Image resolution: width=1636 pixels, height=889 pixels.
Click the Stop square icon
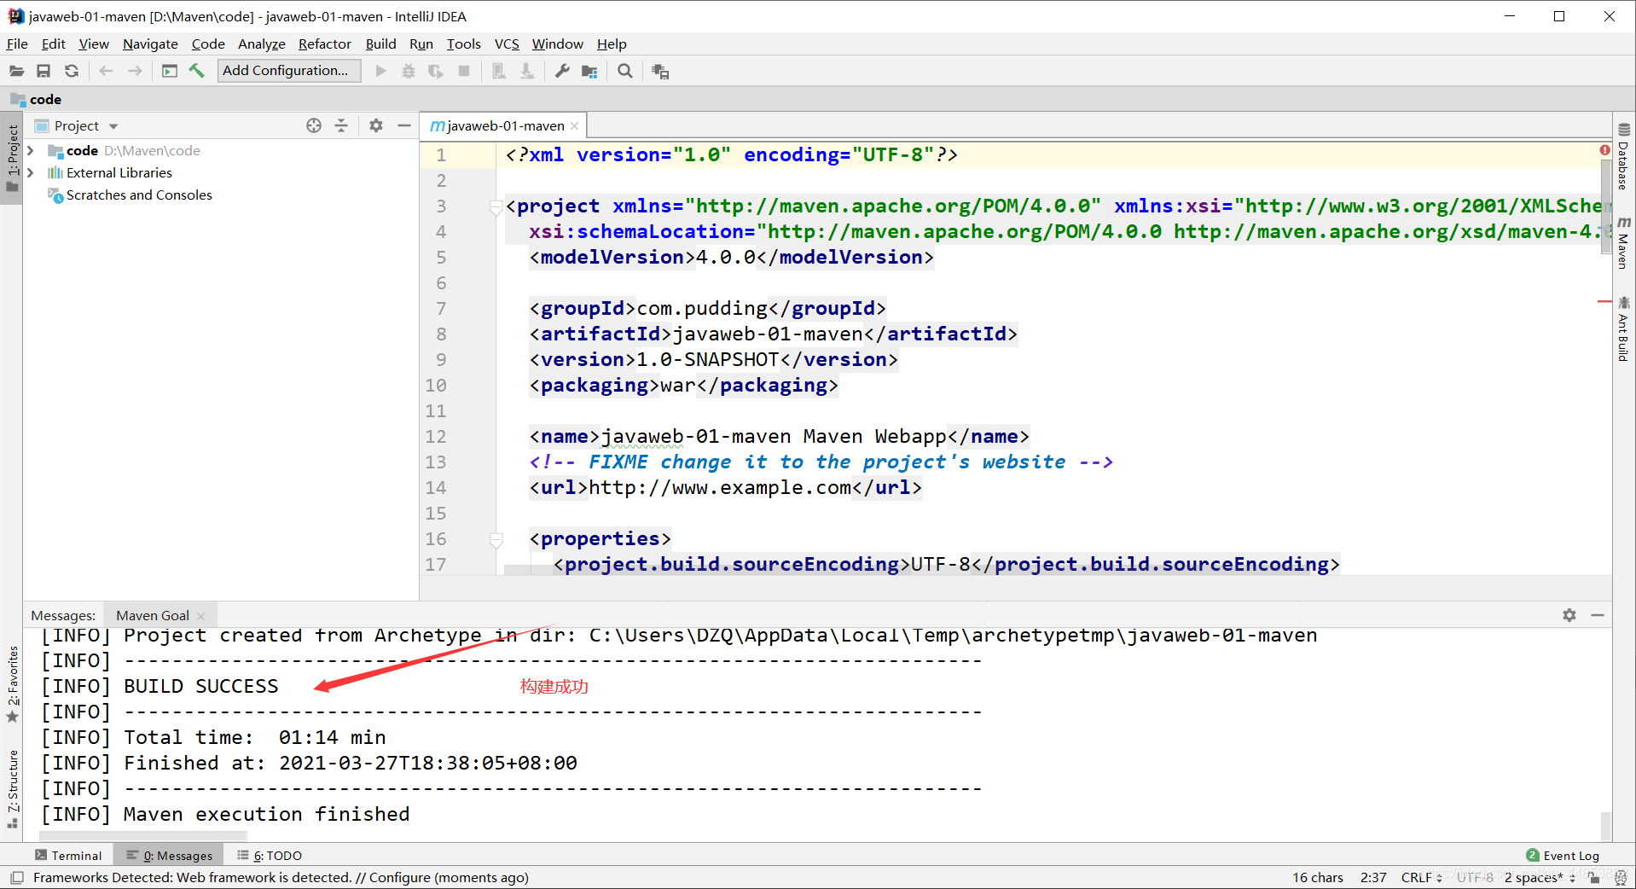point(464,71)
